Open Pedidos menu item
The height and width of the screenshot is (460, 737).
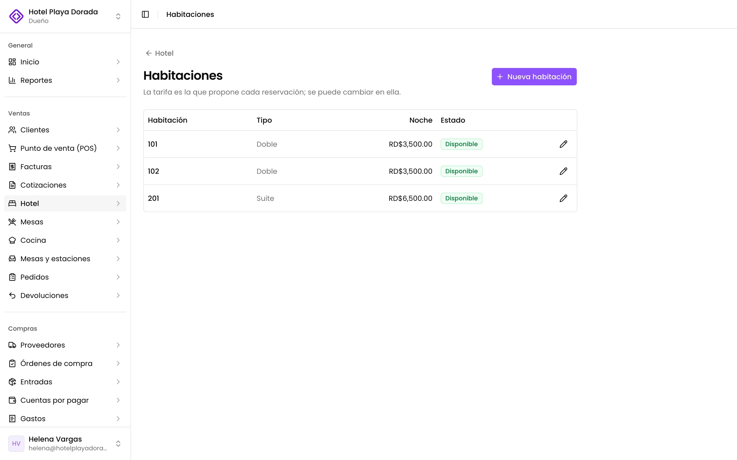(65, 277)
